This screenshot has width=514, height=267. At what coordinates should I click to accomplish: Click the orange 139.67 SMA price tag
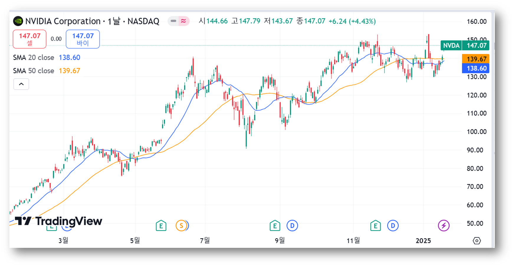tap(476, 59)
